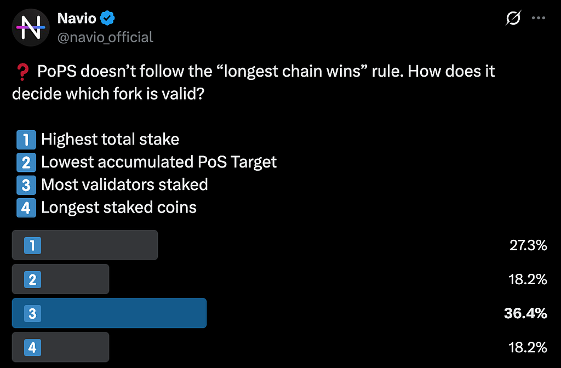Click the blue verified badge
The image size is (561, 368).
click(107, 18)
